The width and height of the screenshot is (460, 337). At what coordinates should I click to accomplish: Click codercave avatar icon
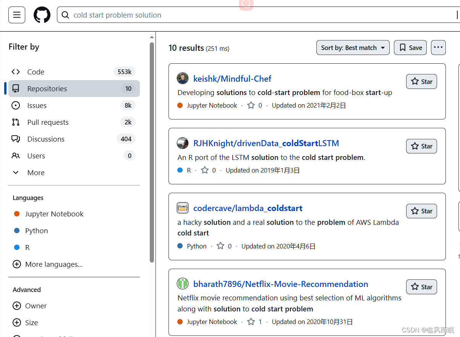click(183, 208)
